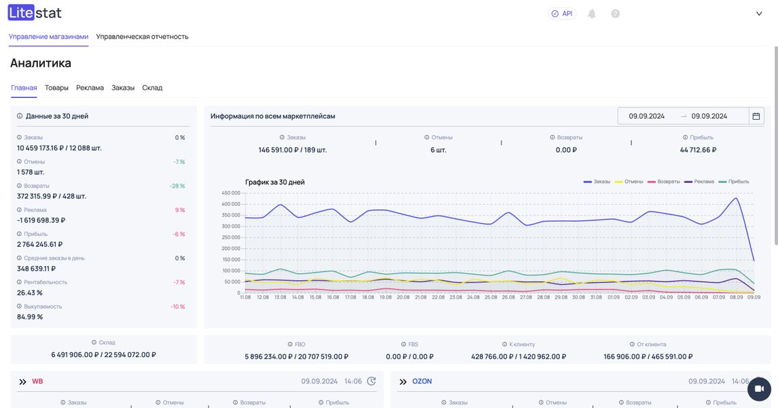Screen dimensions: 778x408
Task: Click the floating video camera button
Action: 759,389
